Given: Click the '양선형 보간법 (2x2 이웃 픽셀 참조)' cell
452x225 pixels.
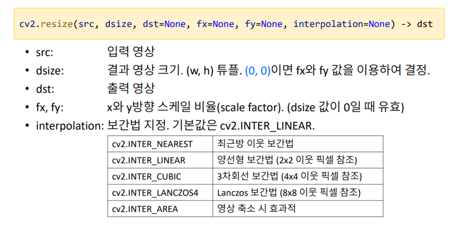Looking at the screenshot, I should pyautogui.click(x=298, y=160).
